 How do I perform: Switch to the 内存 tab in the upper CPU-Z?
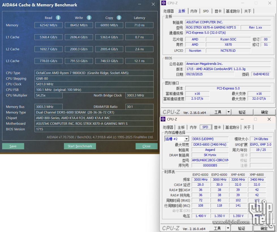(x=194, y=11)
